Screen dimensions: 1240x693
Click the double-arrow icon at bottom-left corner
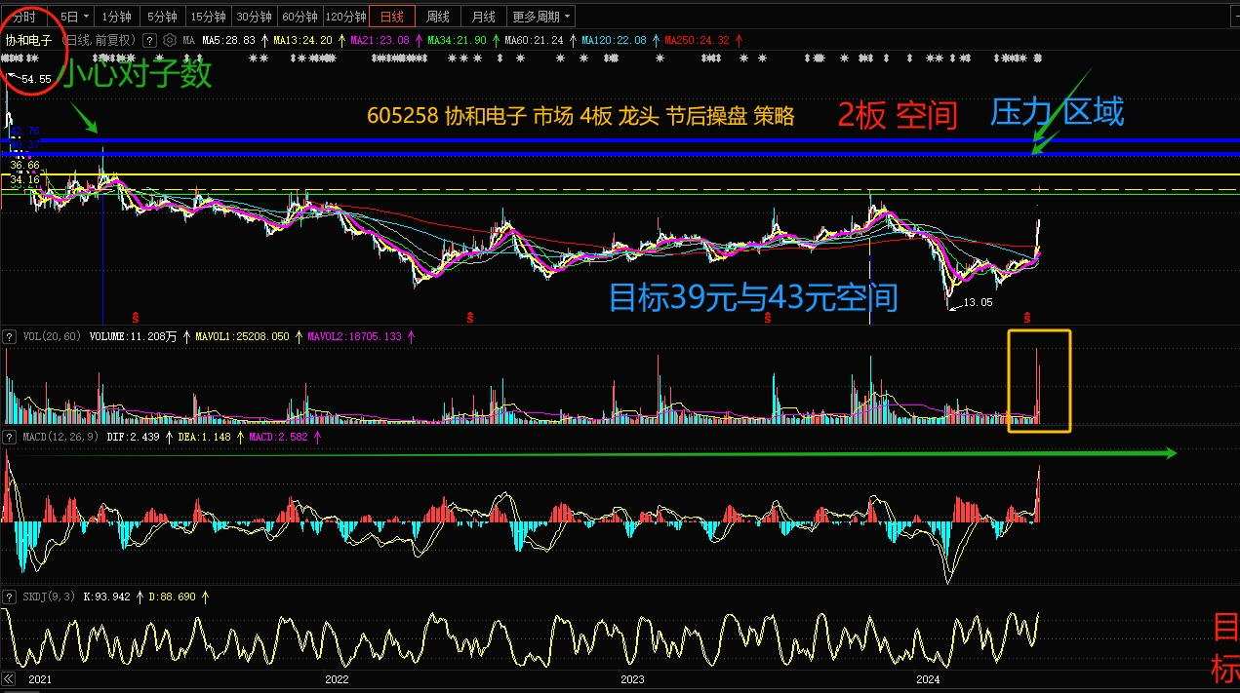coord(10,678)
